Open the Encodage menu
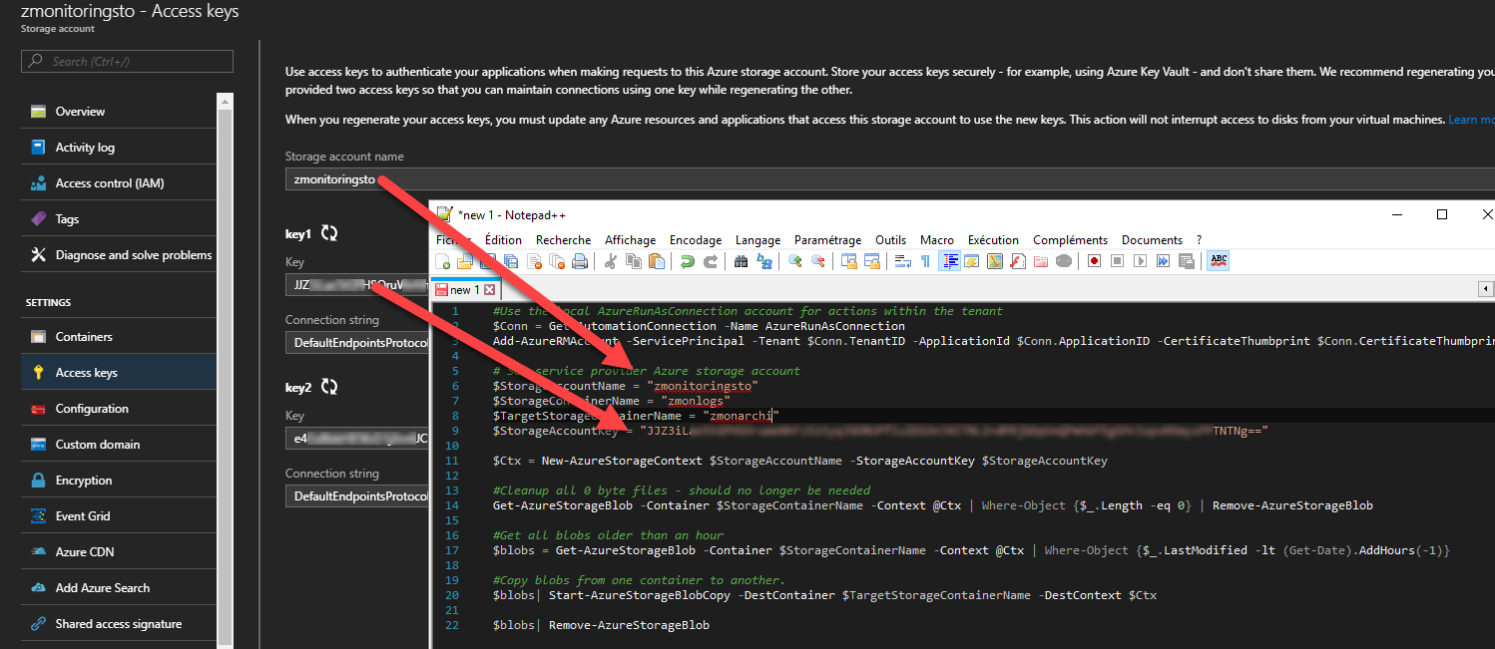1495x649 pixels. 695,240
